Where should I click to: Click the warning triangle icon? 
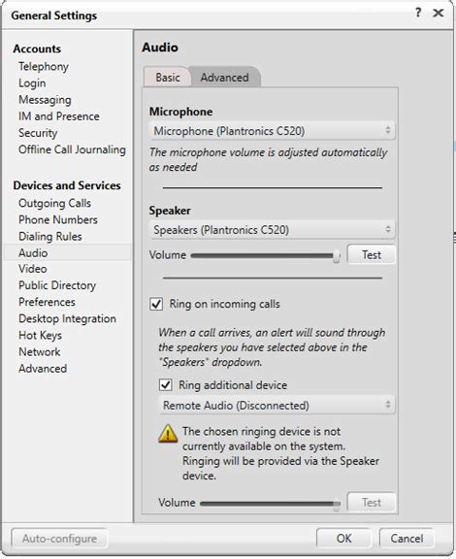(168, 433)
